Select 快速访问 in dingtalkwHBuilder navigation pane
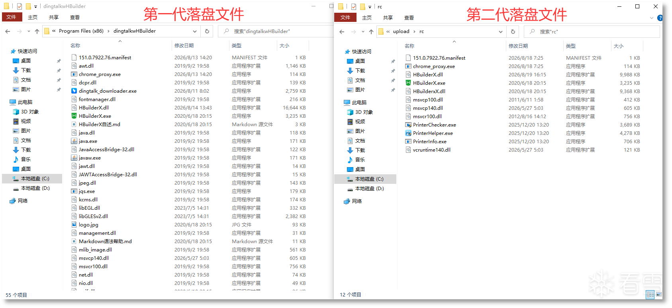 point(27,51)
